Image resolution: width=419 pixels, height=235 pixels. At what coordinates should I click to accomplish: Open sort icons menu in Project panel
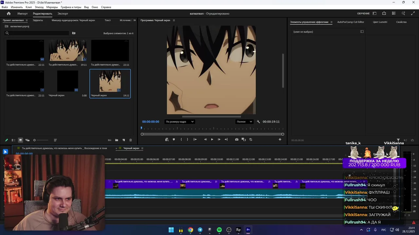point(55,140)
